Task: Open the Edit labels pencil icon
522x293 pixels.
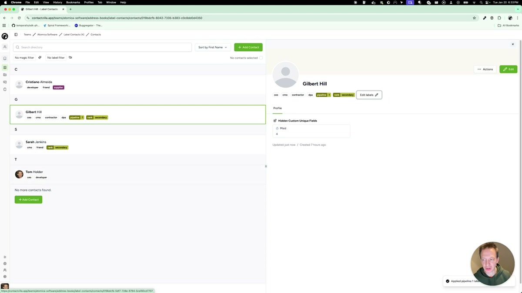Action: coord(376,95)
